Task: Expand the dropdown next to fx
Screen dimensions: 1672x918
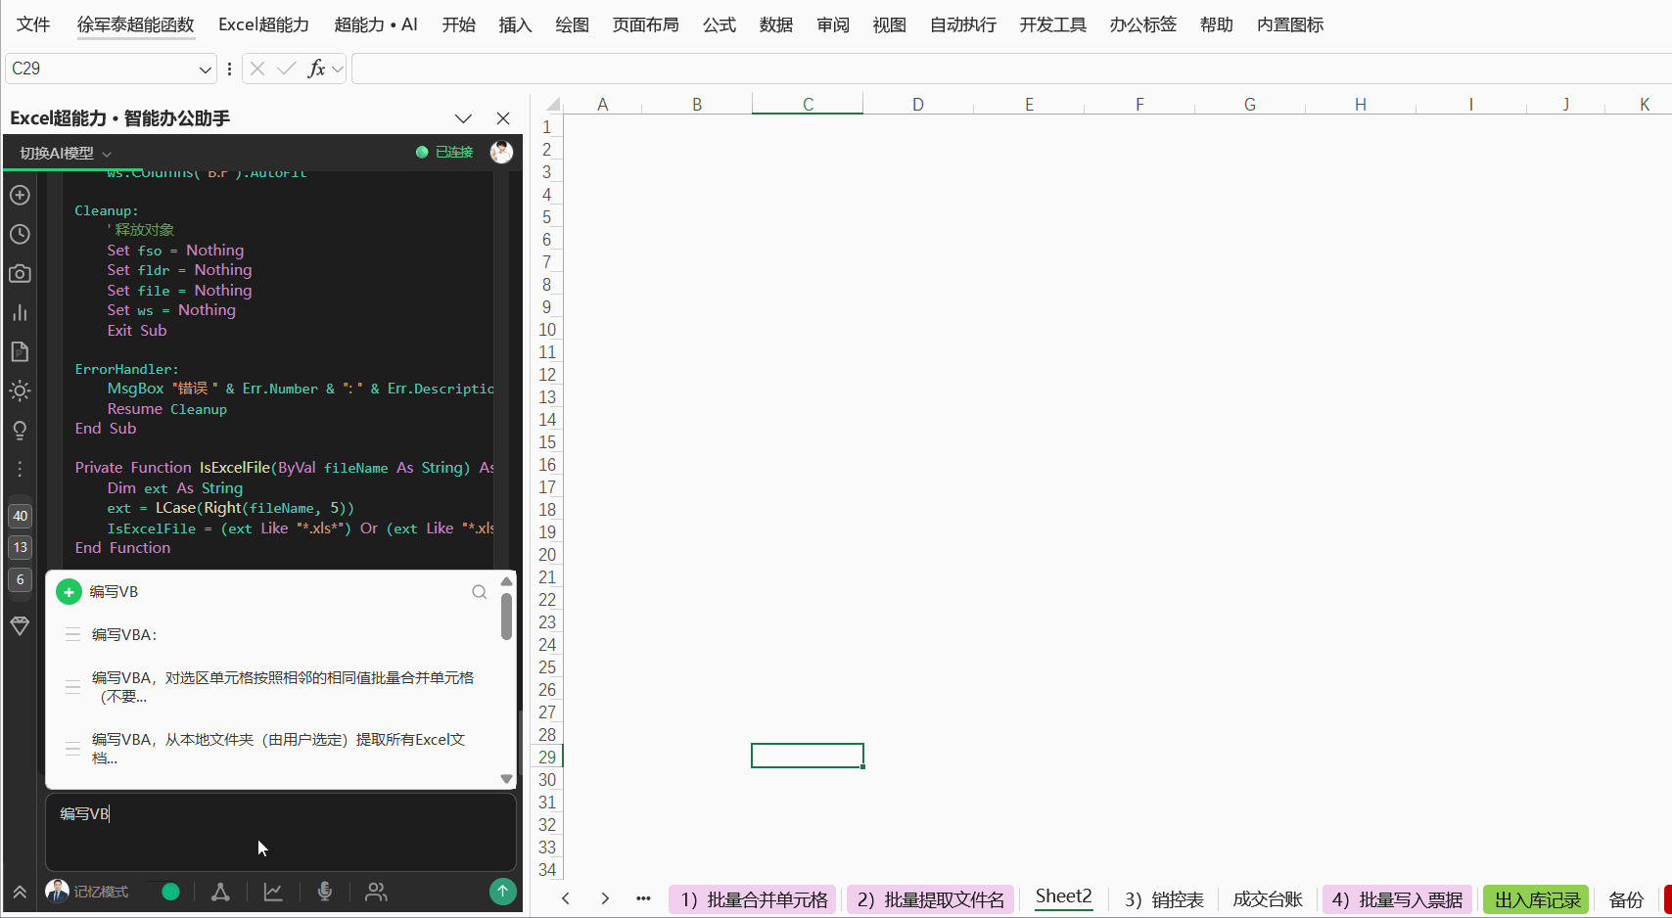Action: point(338,69)
